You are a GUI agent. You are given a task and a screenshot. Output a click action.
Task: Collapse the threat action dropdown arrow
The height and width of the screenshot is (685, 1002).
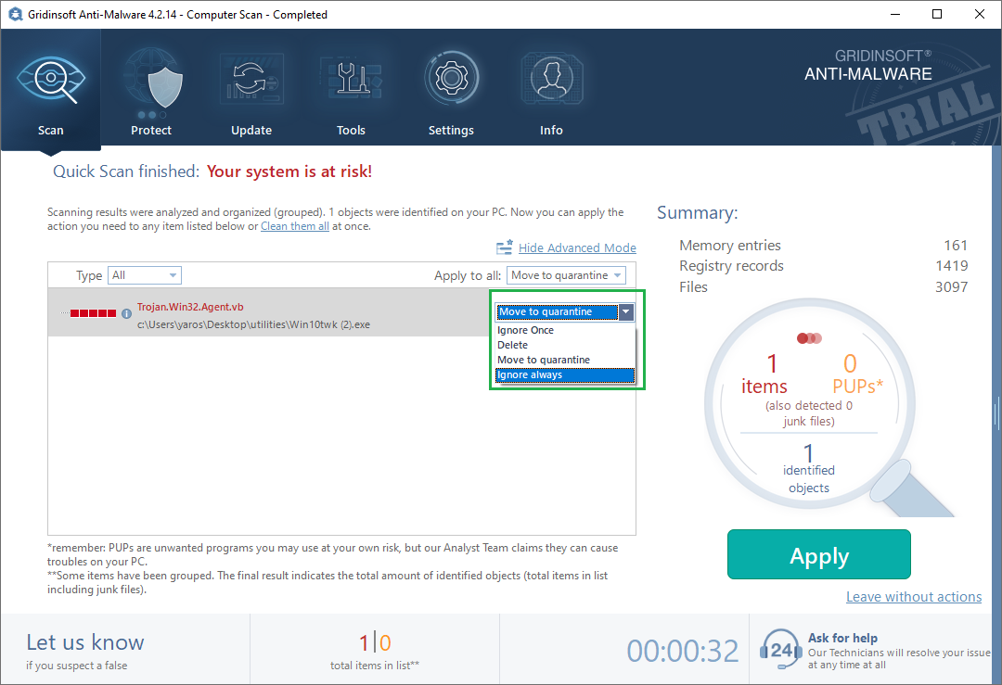click(x=627, y=312)
